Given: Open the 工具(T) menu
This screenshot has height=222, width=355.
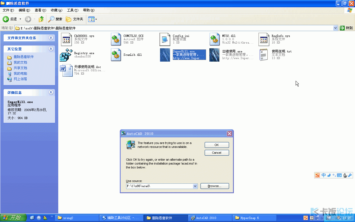Looking at the screenshot, I should pyautogui.click(x=73, y=10).
